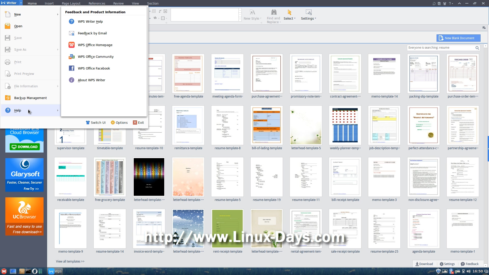The image size is (489, 275).
Task: Collapse the ribbon with the up chevron
Action: click(459, 3)
